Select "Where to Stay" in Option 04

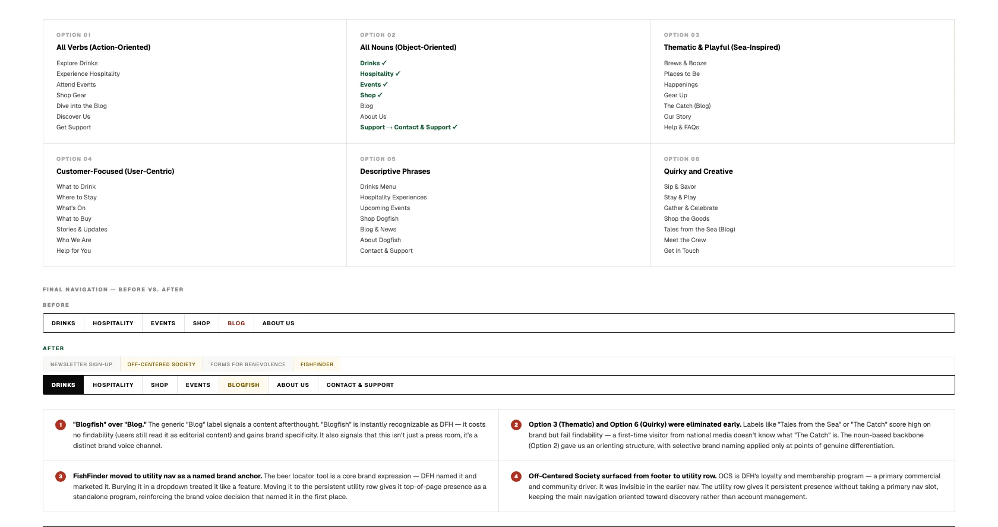(77, 198)
